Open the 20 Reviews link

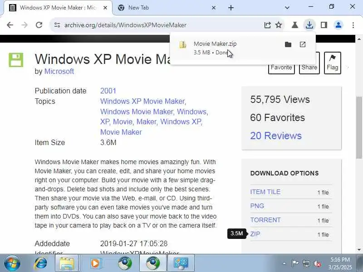[276, 136]
